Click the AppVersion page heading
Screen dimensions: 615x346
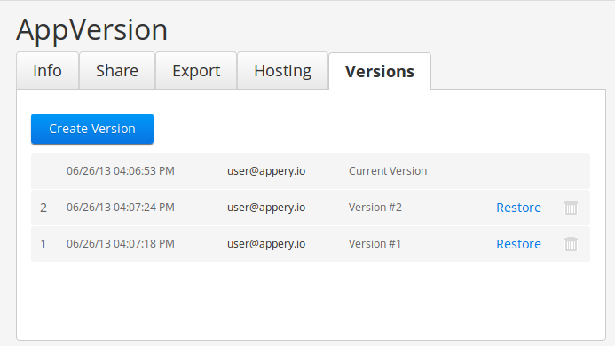pos(91,30)
